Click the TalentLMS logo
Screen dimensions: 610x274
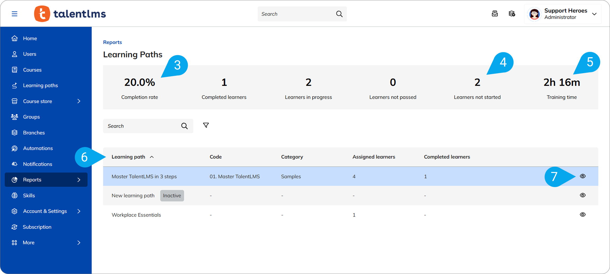[x=70, y=14]
